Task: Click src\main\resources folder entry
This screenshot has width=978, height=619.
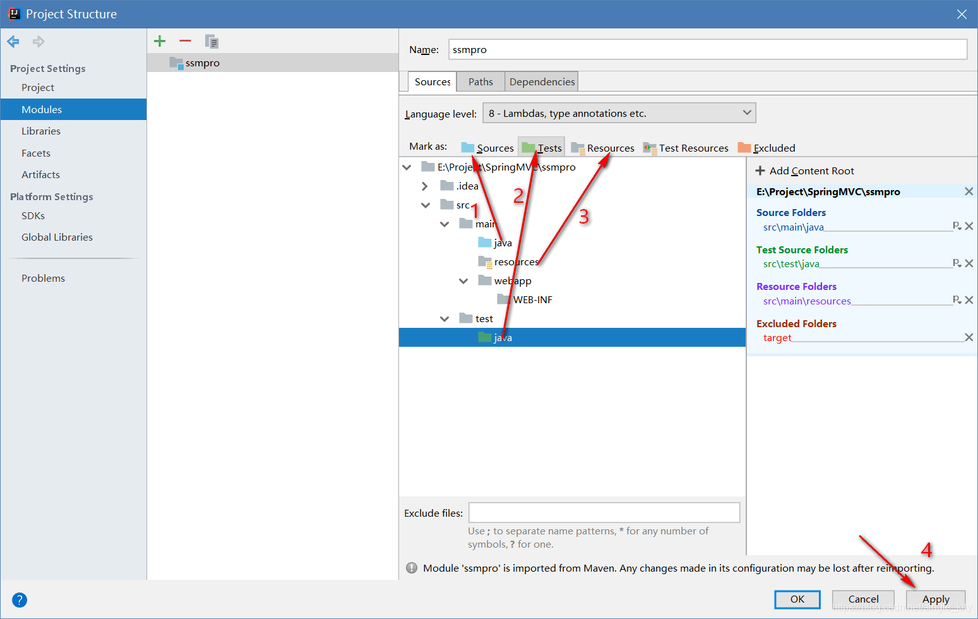Action: coord(807,301)
